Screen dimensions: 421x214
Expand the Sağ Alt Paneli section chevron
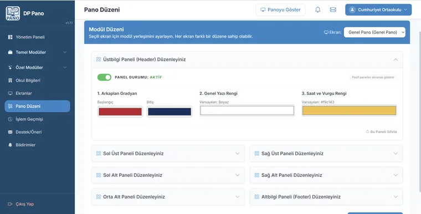(396, 175)
